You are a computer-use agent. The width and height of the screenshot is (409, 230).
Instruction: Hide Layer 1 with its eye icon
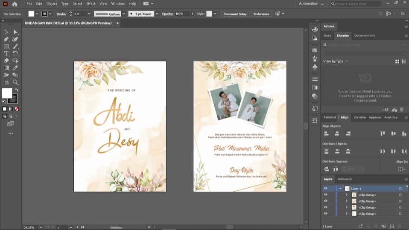[x=326, y=188]
